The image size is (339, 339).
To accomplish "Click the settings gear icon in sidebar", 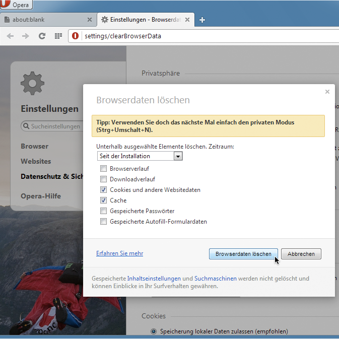I will tap(32, 83).
